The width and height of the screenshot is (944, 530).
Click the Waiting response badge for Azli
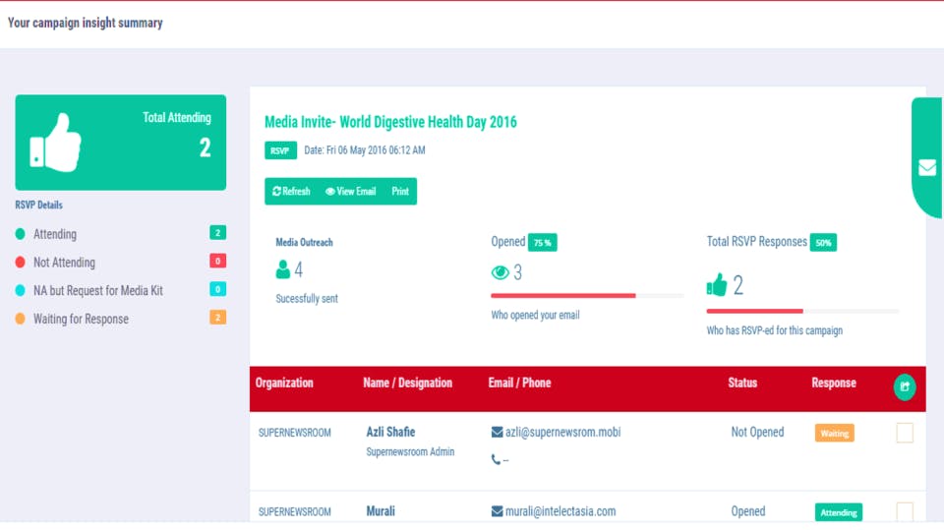(x=835, y=433)
